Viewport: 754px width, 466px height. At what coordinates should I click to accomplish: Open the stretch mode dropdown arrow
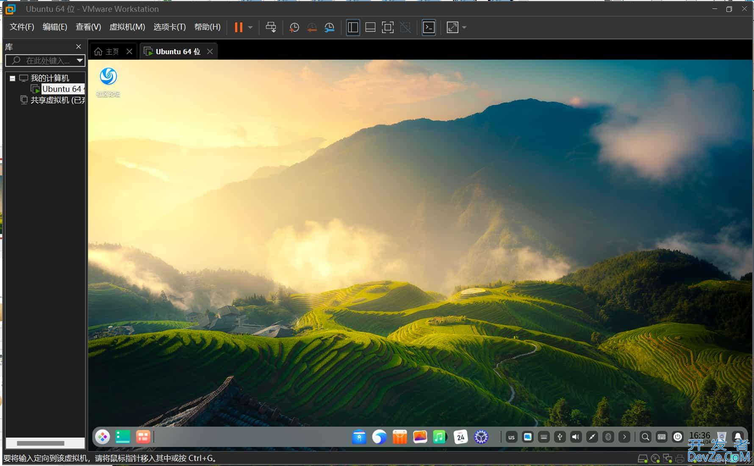pyautogui.click(x=464, y=28)
